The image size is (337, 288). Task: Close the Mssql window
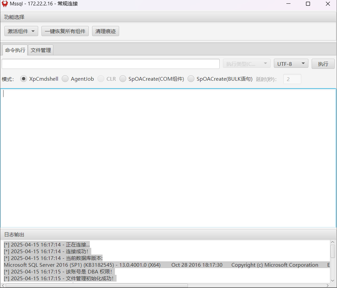point(328,4)
